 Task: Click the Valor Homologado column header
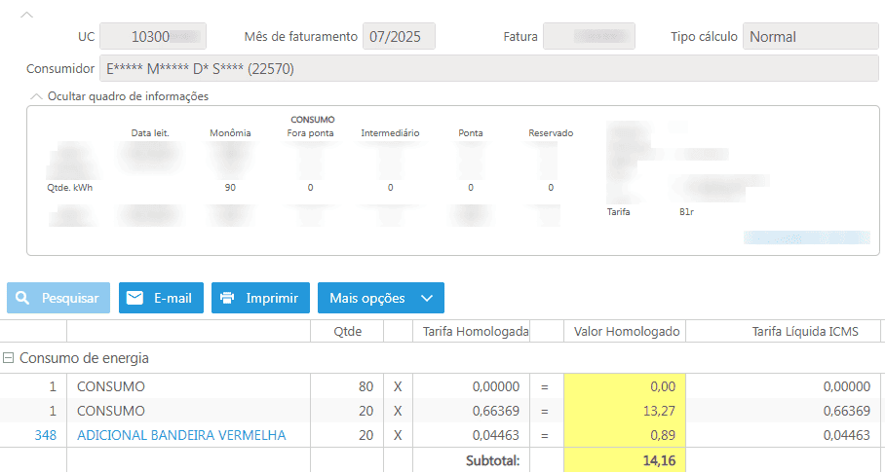click(626, 331)
